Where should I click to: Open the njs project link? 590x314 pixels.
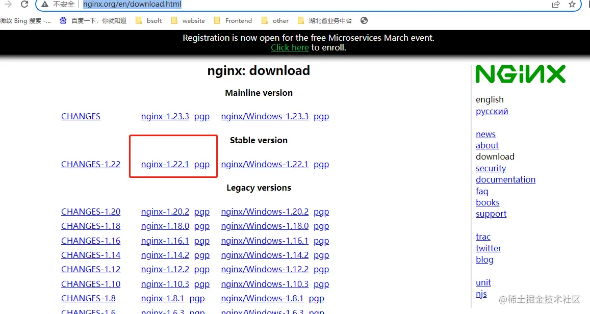[481, 294]
